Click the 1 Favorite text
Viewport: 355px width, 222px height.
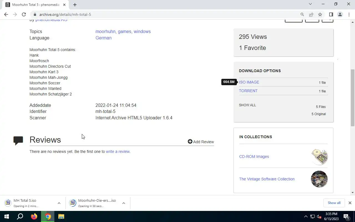pos(252,48)
